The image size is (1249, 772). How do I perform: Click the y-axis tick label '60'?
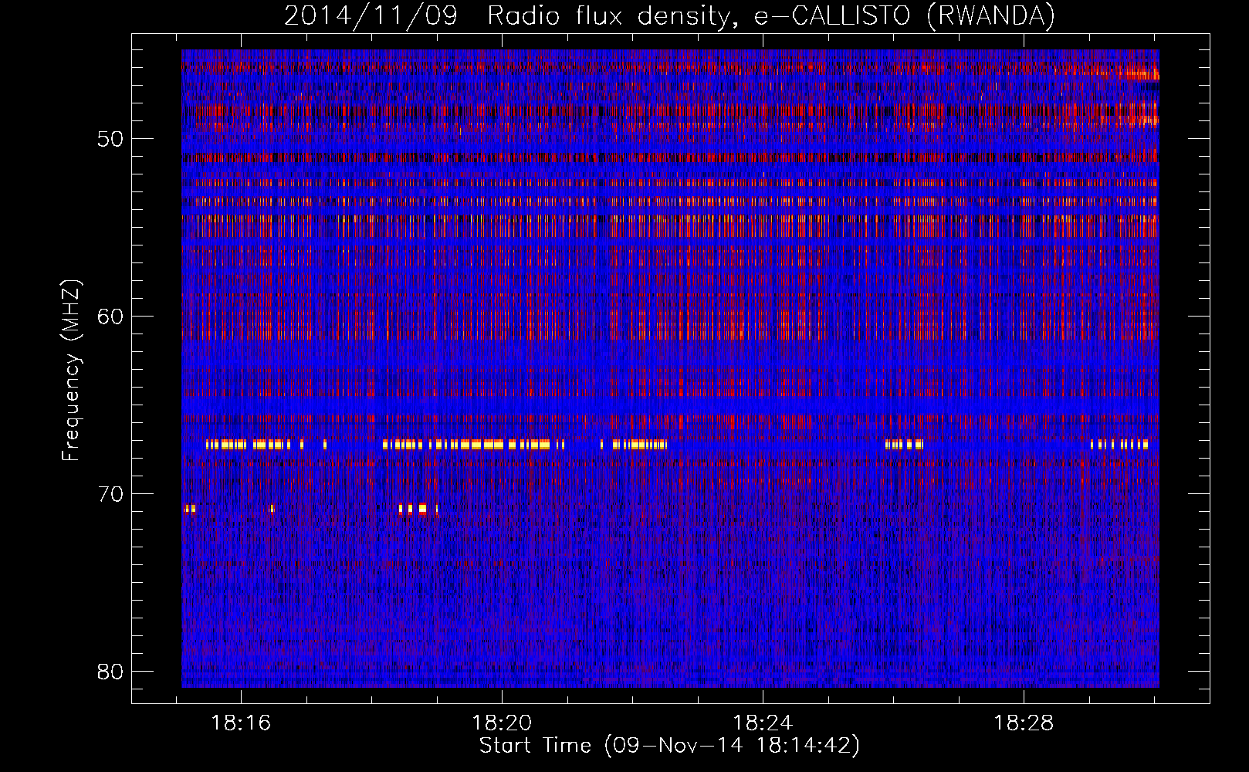(x=110, y=317)
